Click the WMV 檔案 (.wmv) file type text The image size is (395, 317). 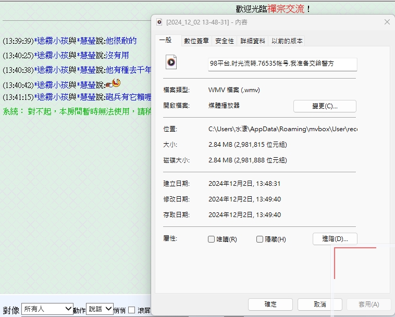click(234, 90)
